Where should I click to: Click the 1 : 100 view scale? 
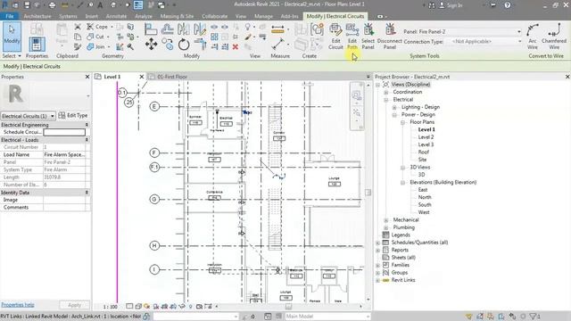pyautogui.click(x=111, y=307)
